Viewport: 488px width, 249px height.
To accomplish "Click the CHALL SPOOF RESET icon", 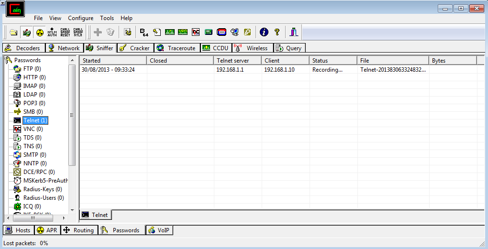I will click(x=66, y=32).
